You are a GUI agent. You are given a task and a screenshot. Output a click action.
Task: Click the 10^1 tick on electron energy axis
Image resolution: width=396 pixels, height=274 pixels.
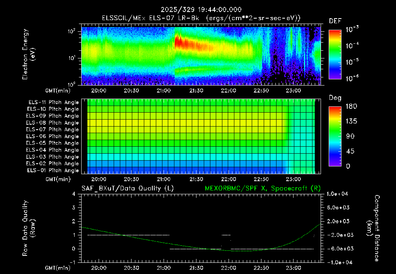point(72,58)
